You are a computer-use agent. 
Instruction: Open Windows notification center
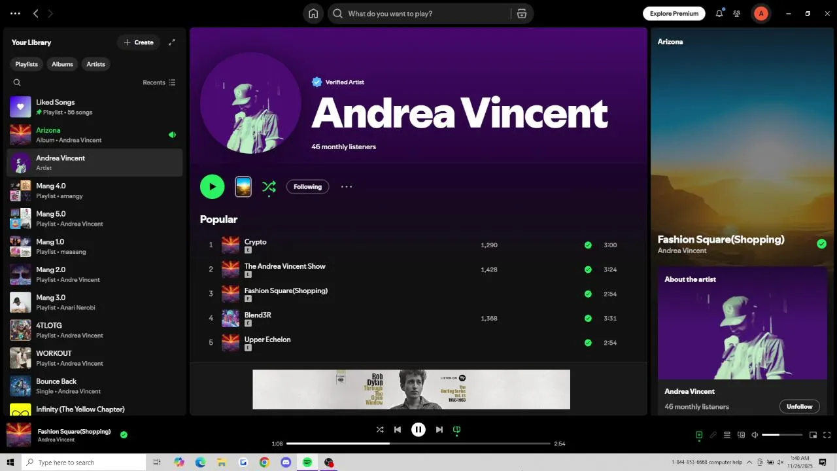(823, 462)
